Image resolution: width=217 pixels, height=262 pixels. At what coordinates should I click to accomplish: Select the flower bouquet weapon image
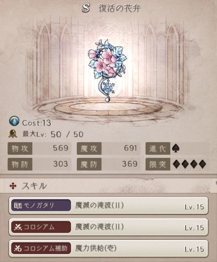click(107, 71)
